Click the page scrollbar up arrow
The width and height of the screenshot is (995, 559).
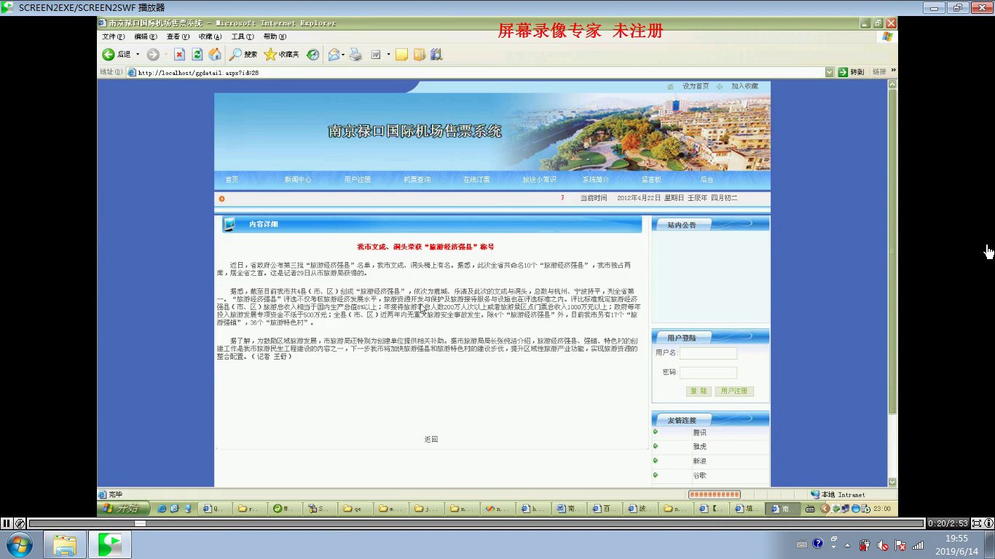[x=892, y=84]
